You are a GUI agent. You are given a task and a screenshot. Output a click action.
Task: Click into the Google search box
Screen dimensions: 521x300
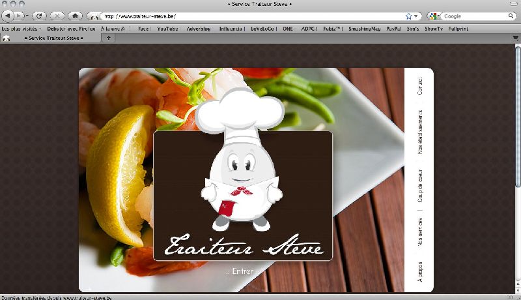click(475, 16)
